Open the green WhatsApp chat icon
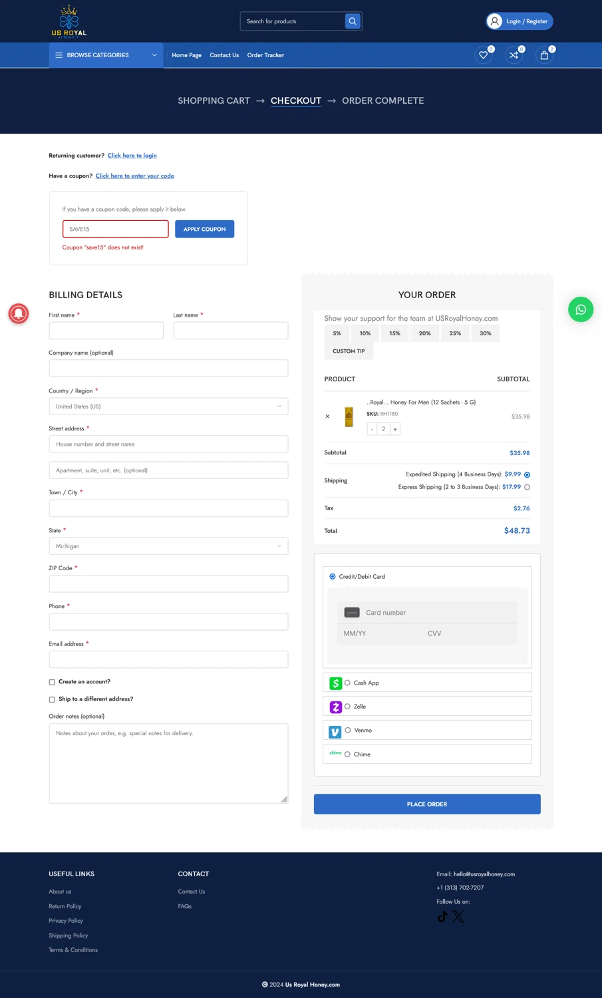 tap(581, 309)
